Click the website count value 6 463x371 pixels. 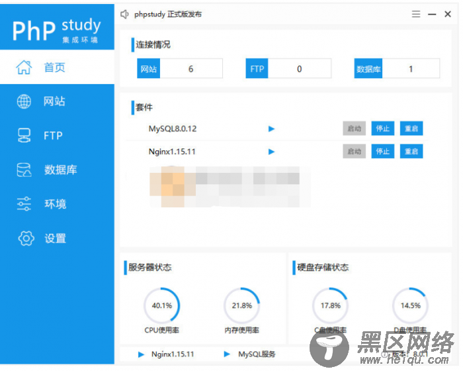(190, 69)
